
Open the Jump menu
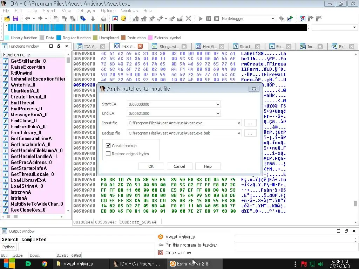[x=32, y=11]
